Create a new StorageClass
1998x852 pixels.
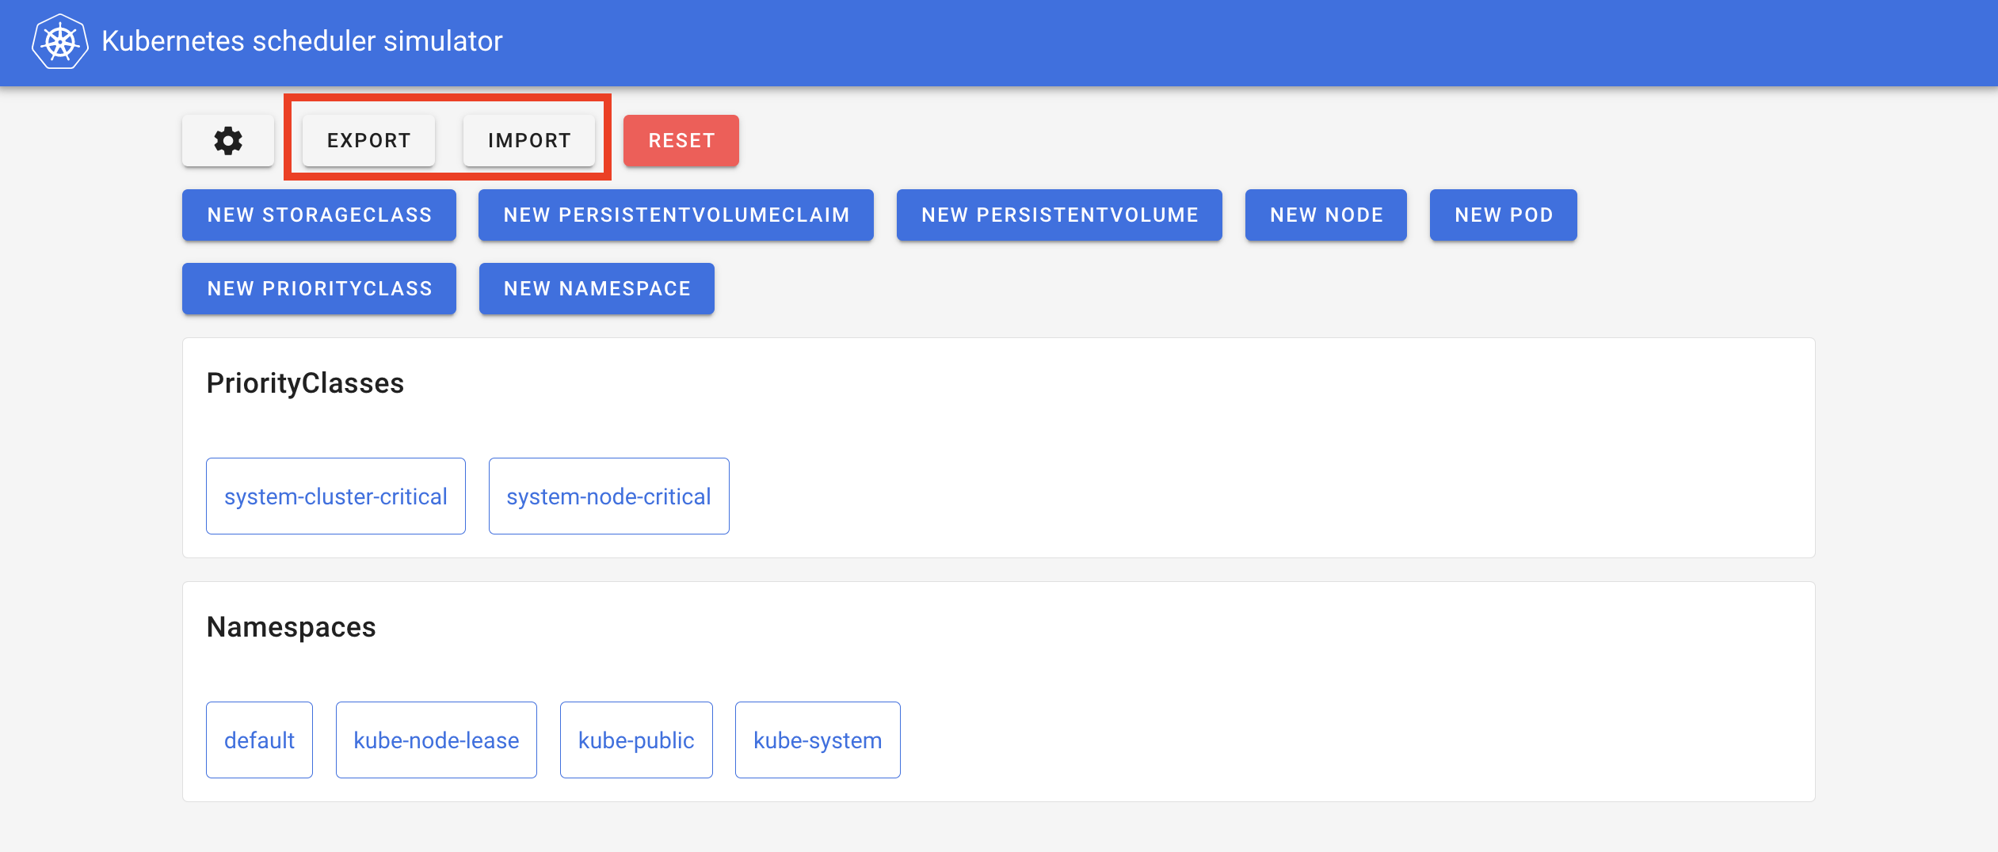pos(319,215)
